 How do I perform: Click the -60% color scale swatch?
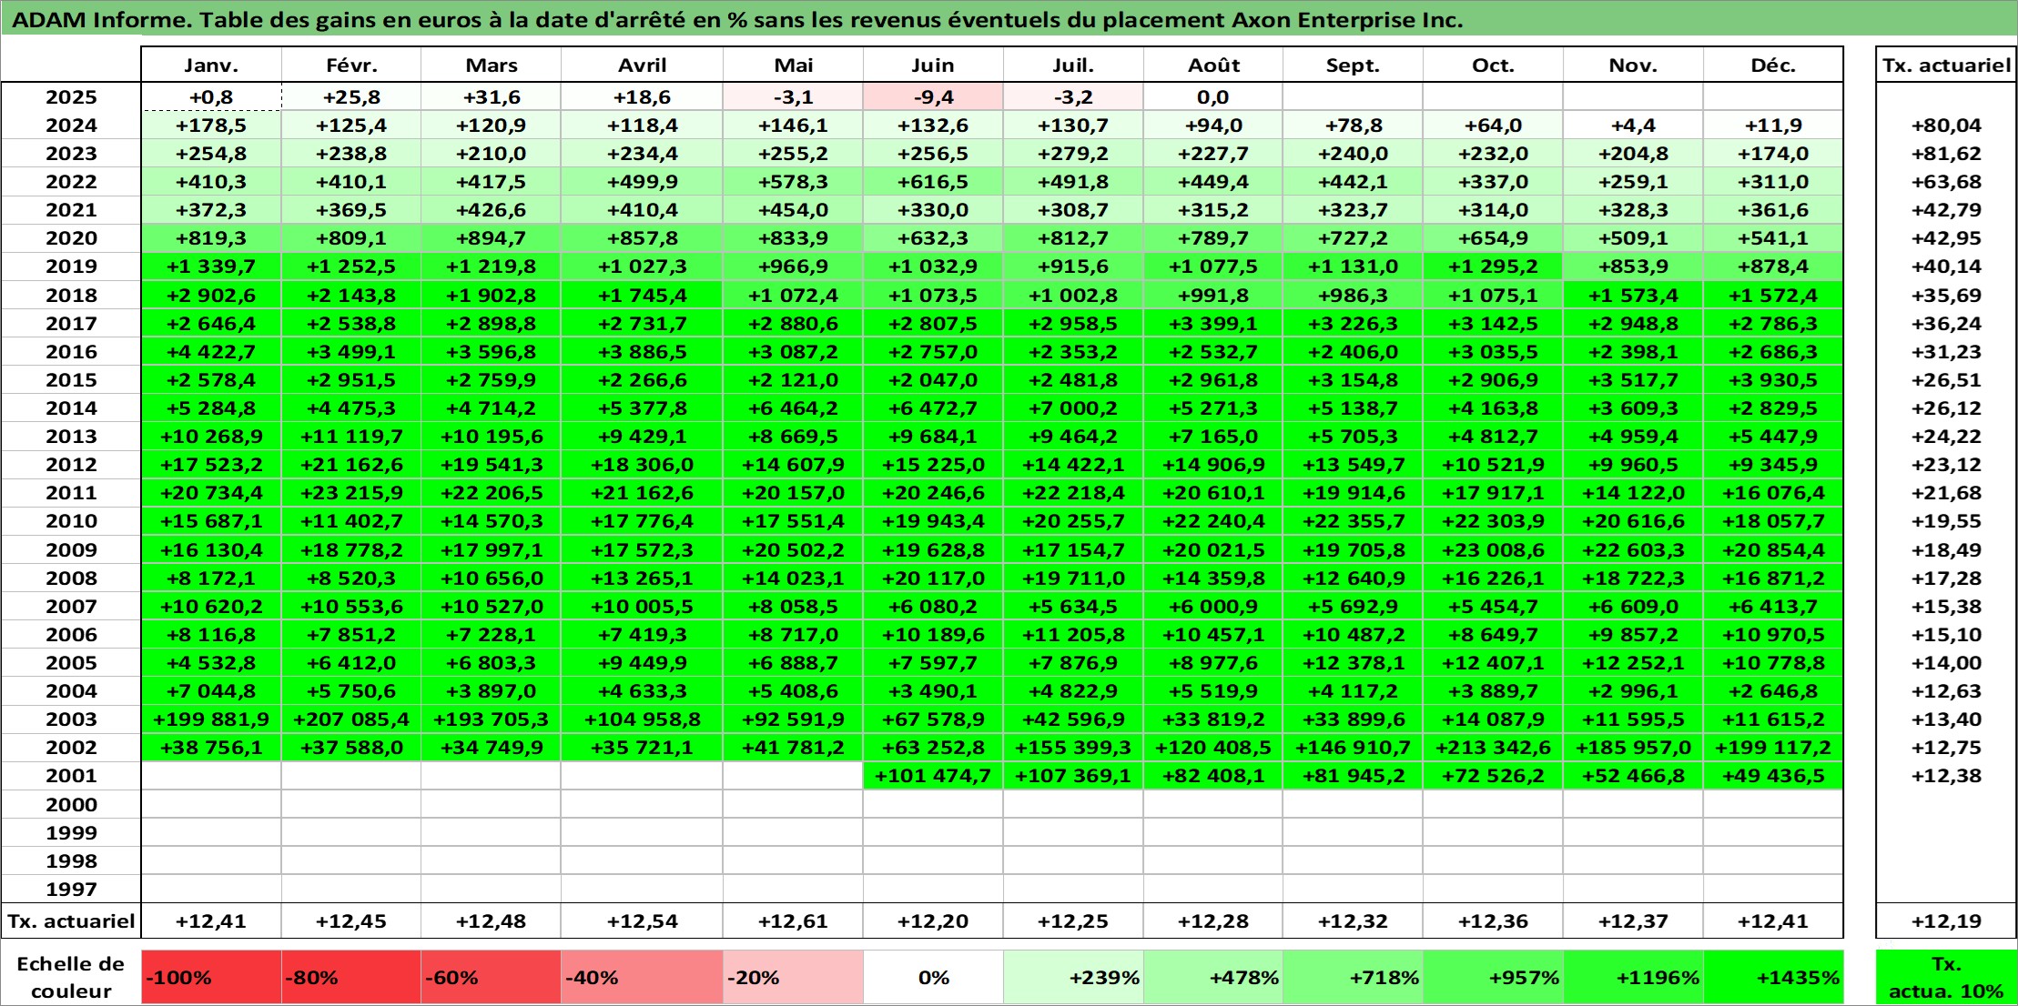(491, 978)
